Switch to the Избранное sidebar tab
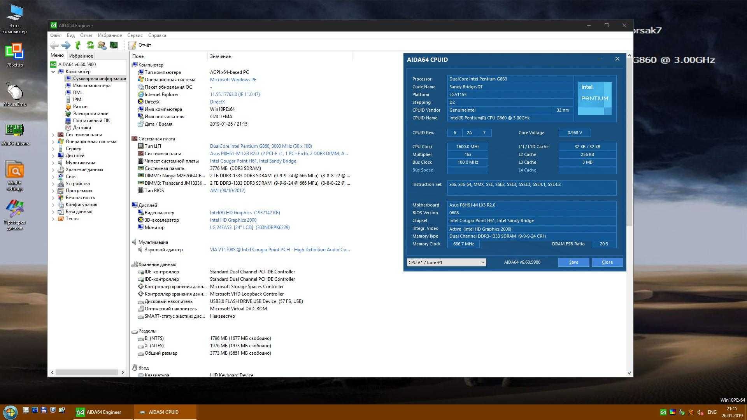Image resolution: width=747 pixels, height=420 pixels. 81,56
